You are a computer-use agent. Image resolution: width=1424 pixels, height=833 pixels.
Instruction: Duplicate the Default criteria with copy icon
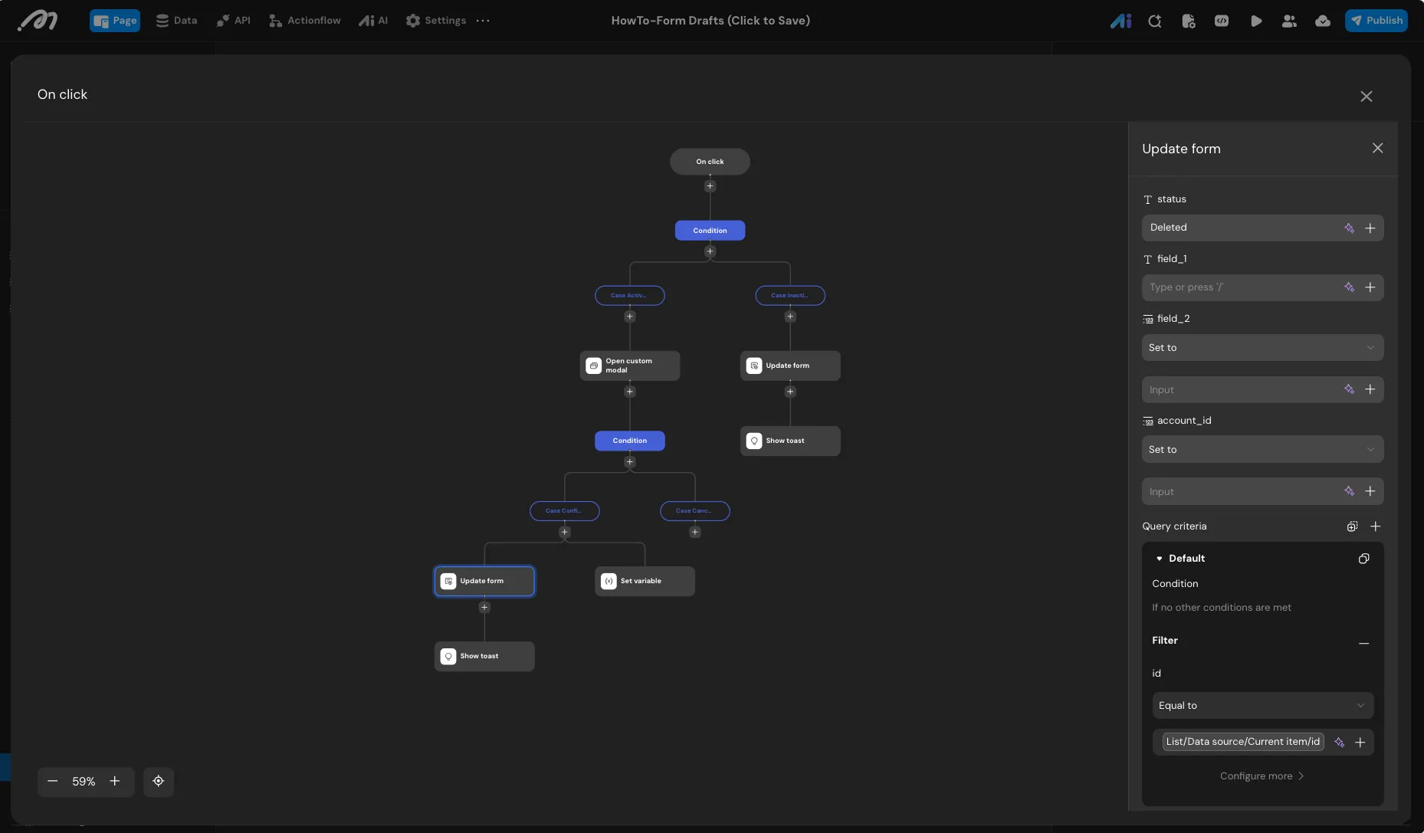(1364, 559)
